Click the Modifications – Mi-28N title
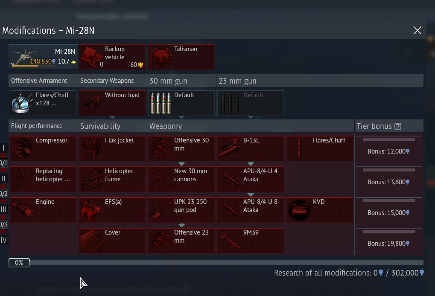Screen dimensions: 435x296 click(48, 30)
